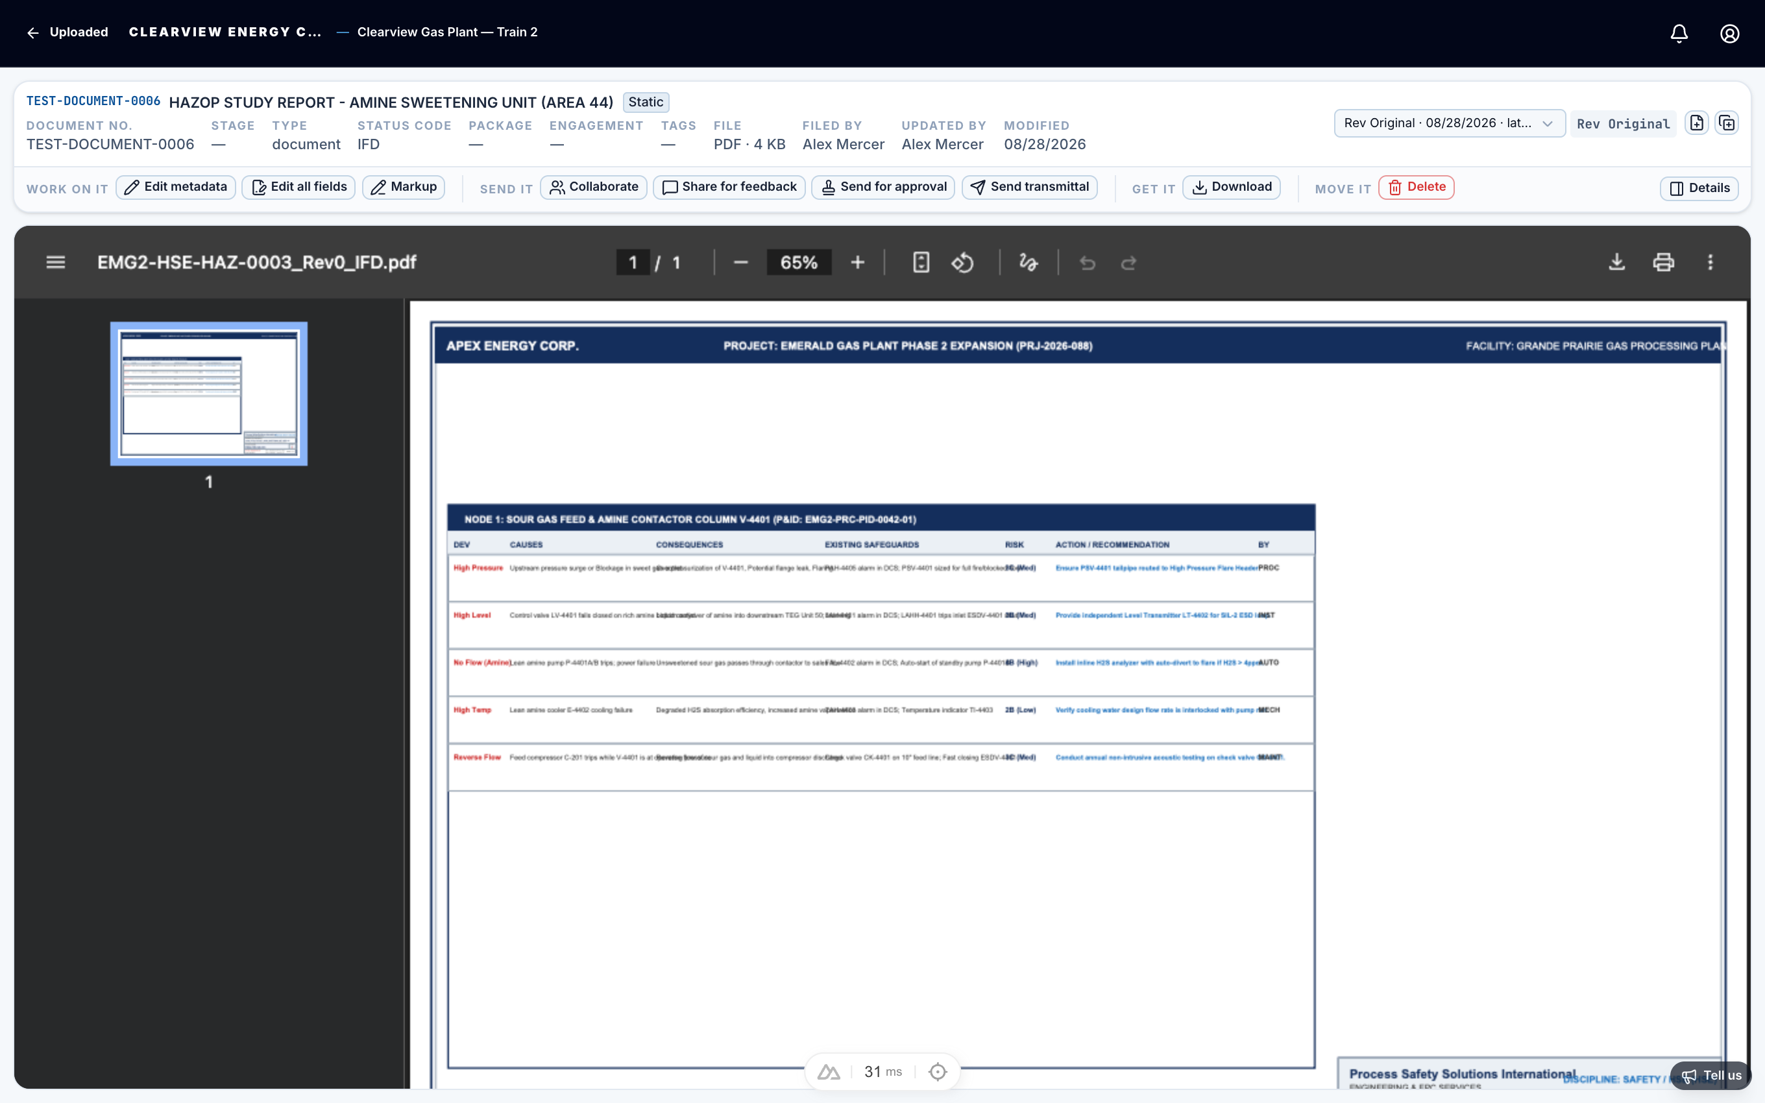1765x1103 pixels.
Task: Click the mountain-shaped icon beside 31 ms
Action: click(829, 1072)
